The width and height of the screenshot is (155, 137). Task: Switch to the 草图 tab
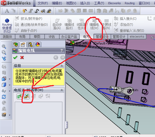[37, 37]
